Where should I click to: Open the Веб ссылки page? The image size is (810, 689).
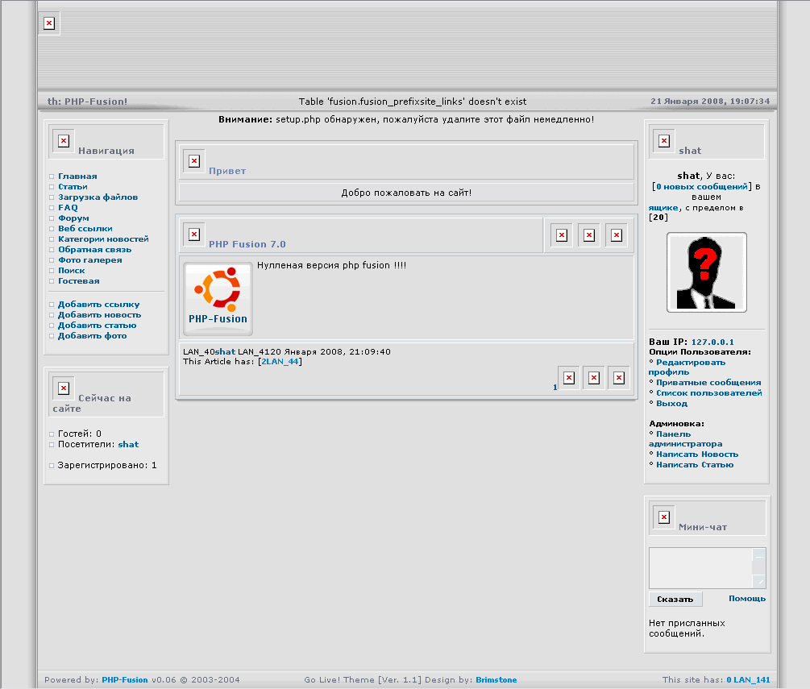85,228
